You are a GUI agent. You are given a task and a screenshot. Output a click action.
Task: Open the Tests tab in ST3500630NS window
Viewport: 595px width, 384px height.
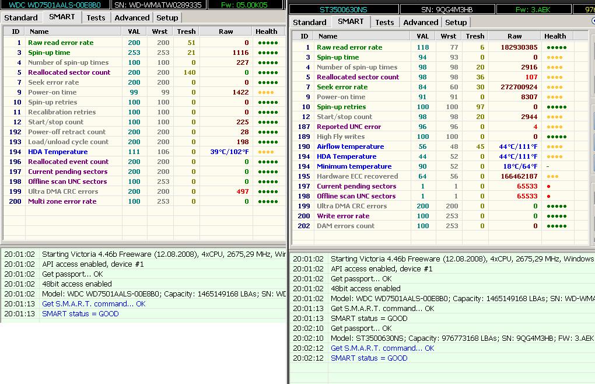[384, 22]
